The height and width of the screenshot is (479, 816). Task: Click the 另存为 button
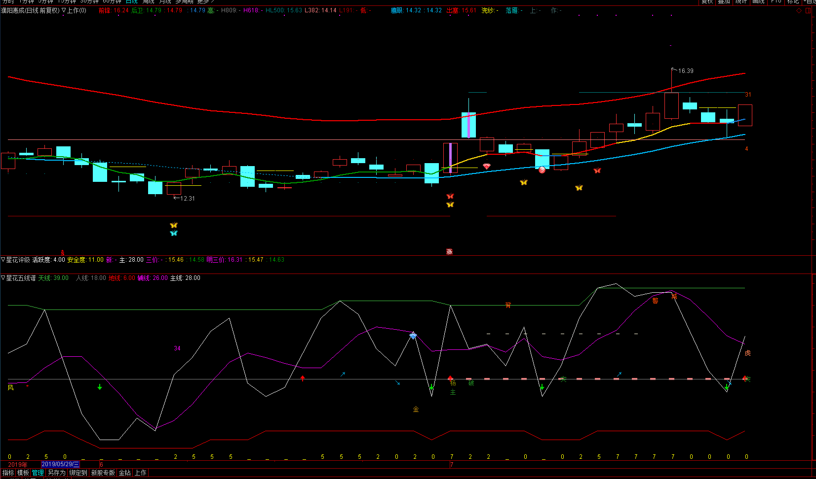(x=56, y=473)
